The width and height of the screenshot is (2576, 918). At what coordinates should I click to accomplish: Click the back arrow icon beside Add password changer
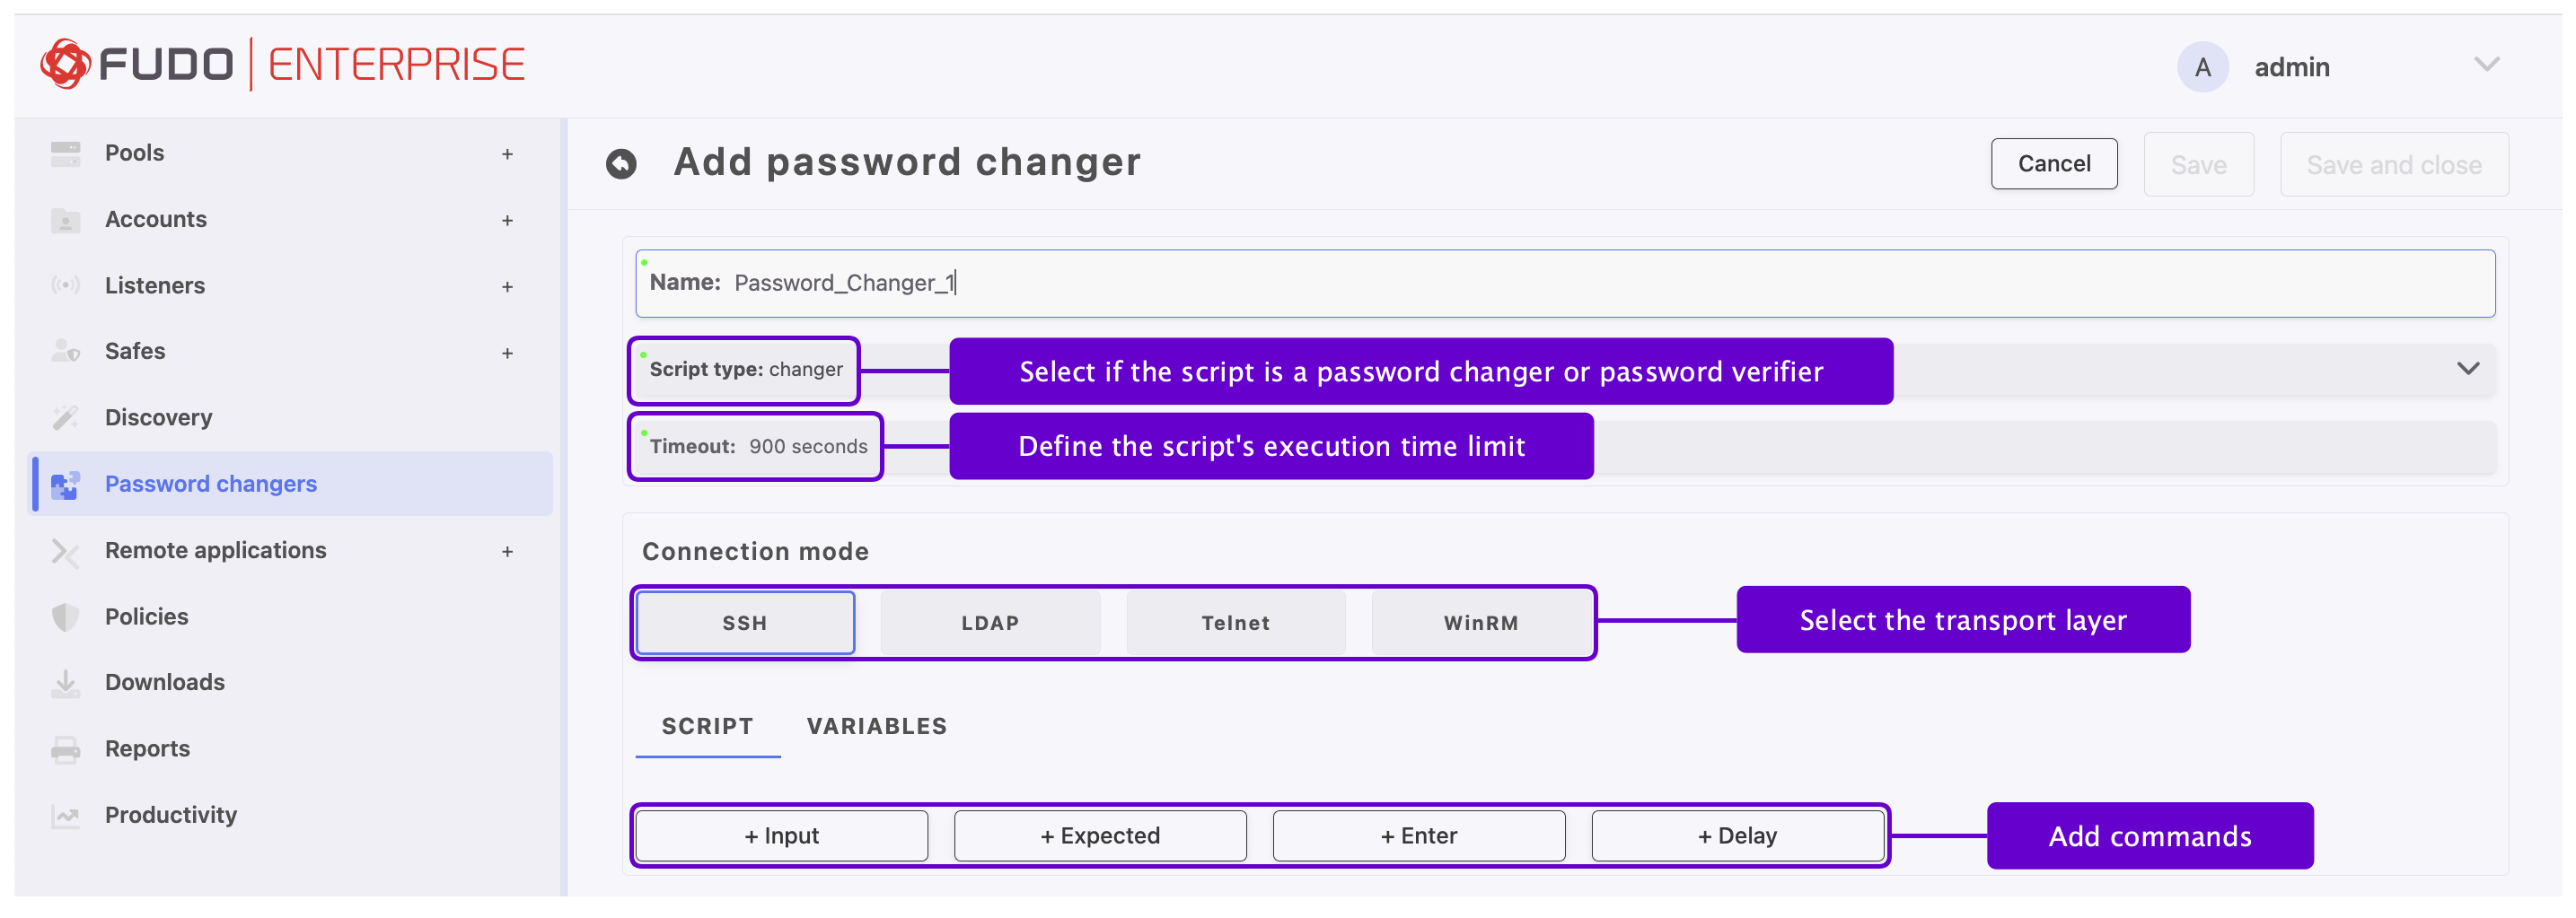(621, 162)
